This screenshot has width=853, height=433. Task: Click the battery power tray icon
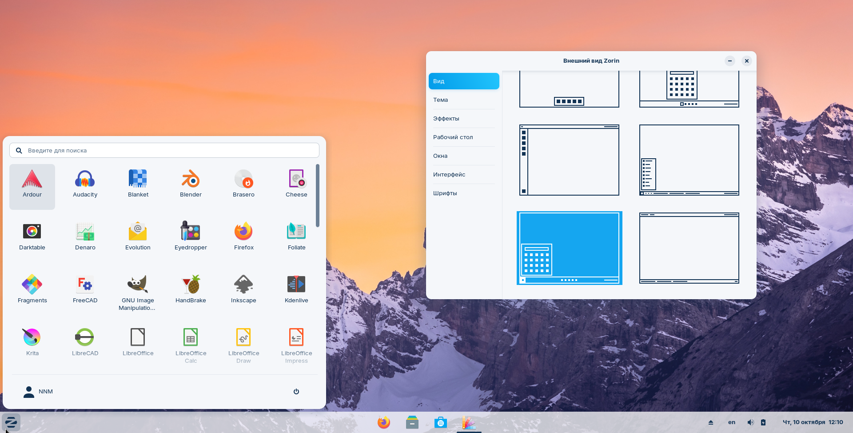(763, 422)
